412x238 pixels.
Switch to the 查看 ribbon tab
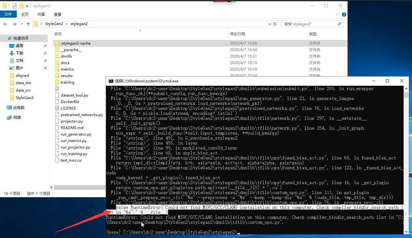58,14
